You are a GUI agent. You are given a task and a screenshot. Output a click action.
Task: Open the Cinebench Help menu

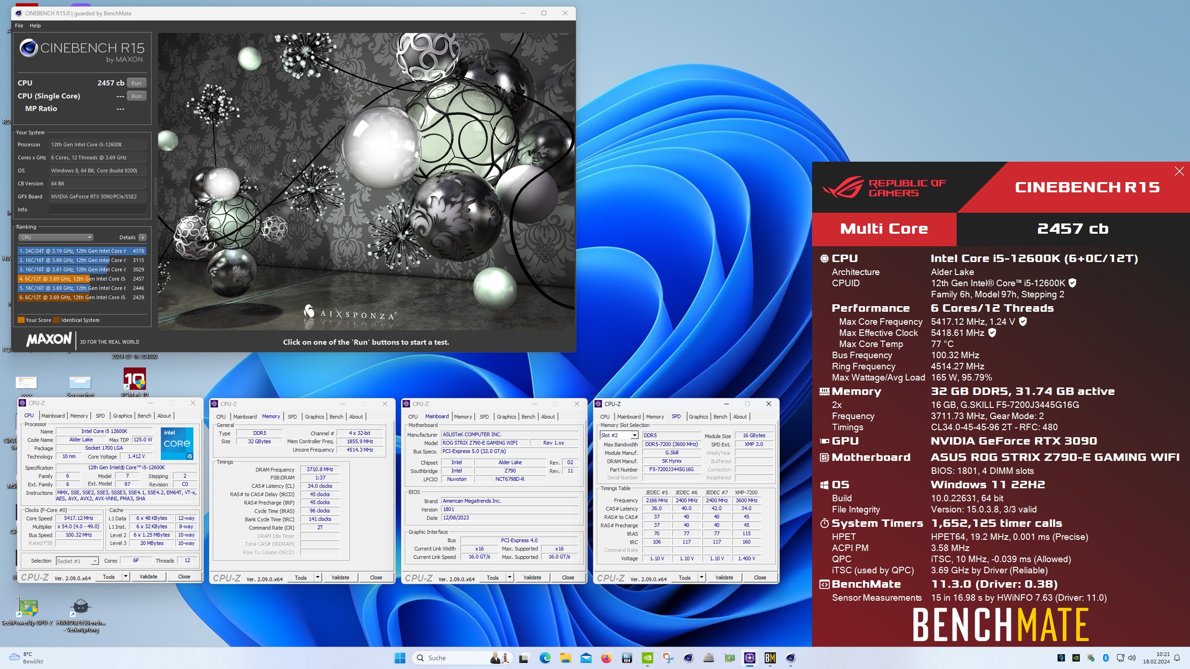click(x=35, y=26)
